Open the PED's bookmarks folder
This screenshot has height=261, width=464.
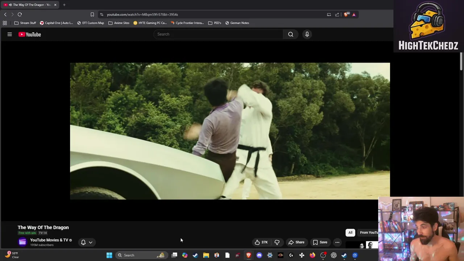tap(215, 23)
